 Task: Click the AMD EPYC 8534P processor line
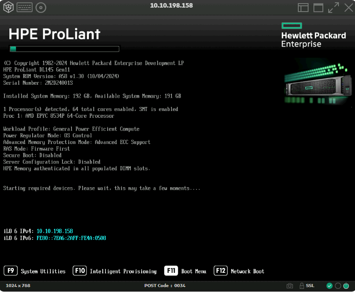[58, 116]
